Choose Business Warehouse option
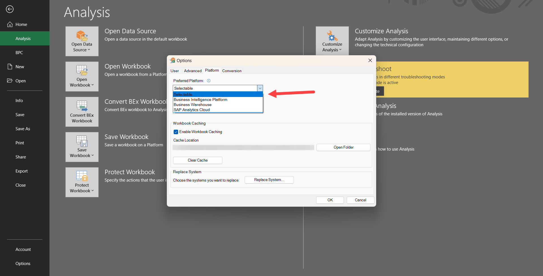This screenshot has width=543, height=276. pos(218,105)
